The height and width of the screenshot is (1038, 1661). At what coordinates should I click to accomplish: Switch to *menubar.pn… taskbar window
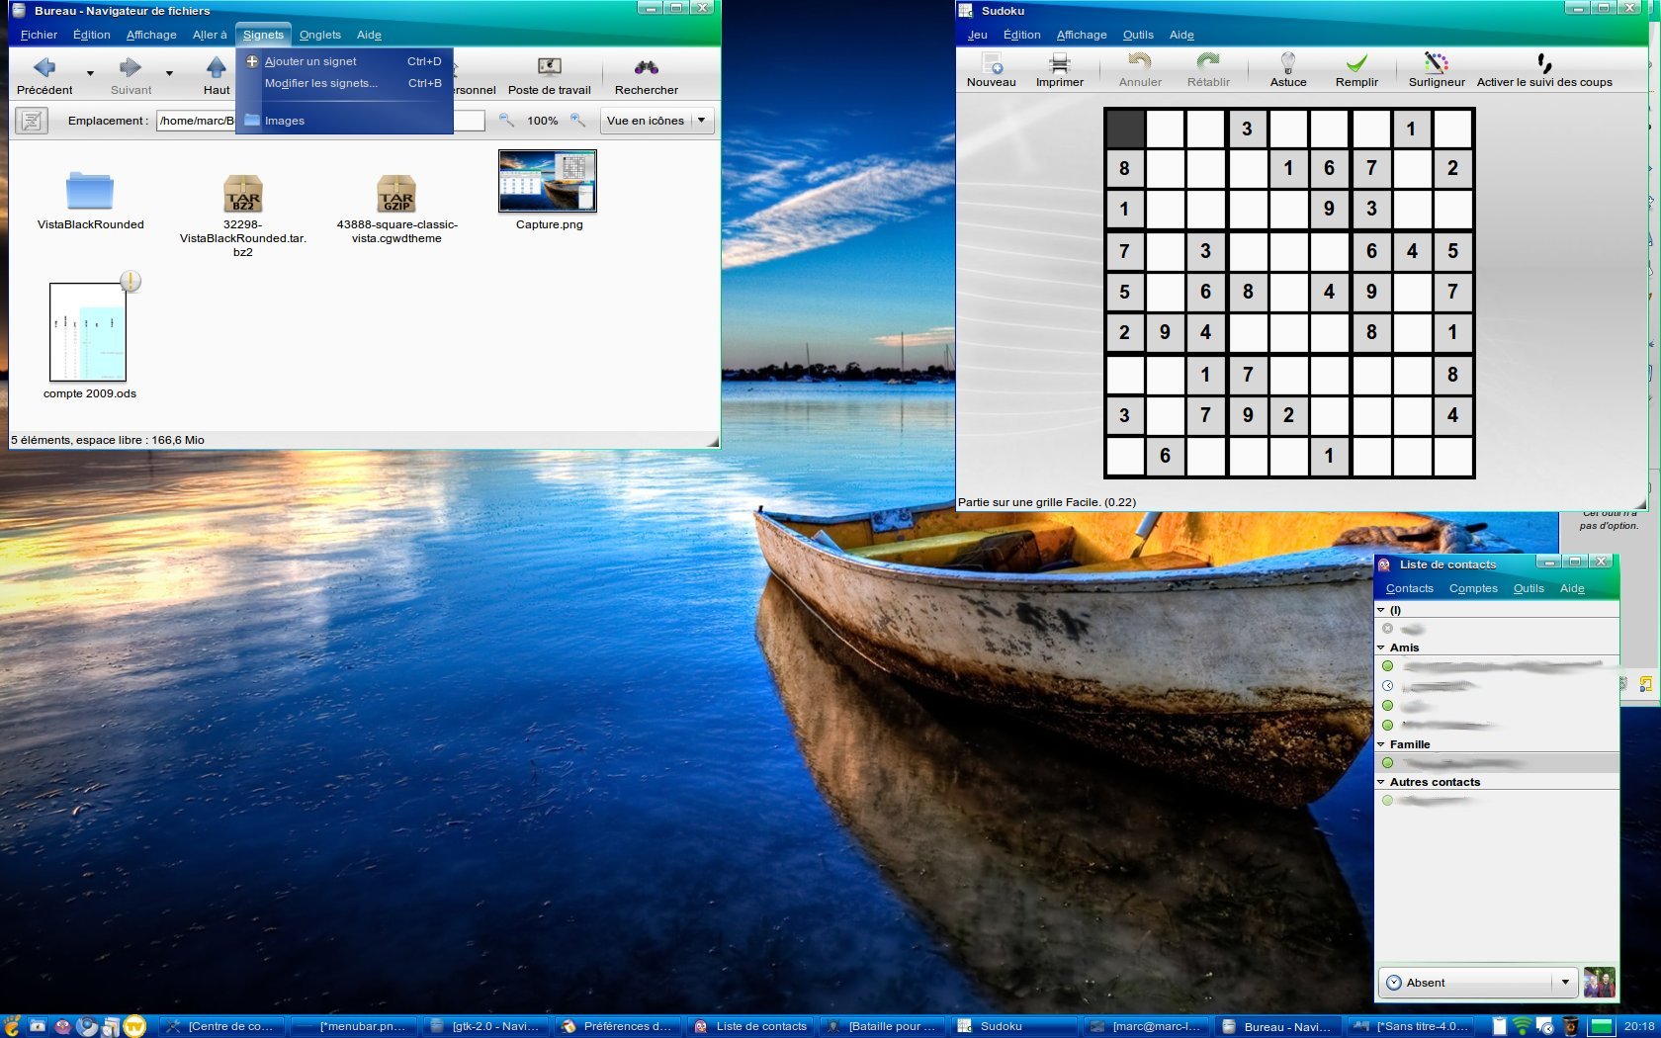[355, 1026]
